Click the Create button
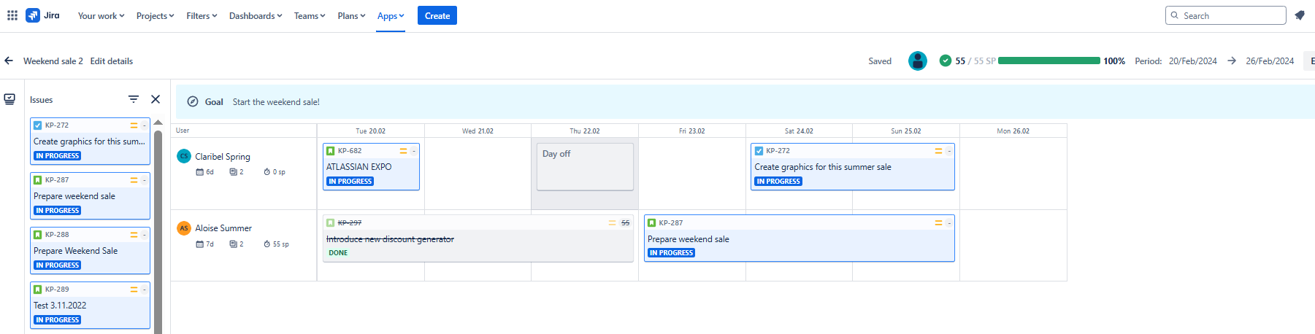Screen dimensions: 1315x334 437,15
